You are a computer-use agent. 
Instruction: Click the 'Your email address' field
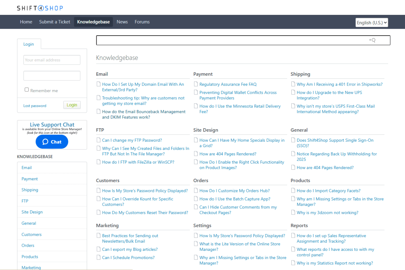52,60
